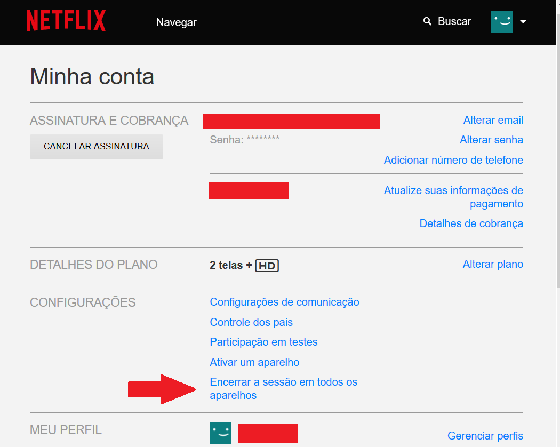Open Buscar search
Viewport: 560px width, 447px height.
click(x=454, y=21)
